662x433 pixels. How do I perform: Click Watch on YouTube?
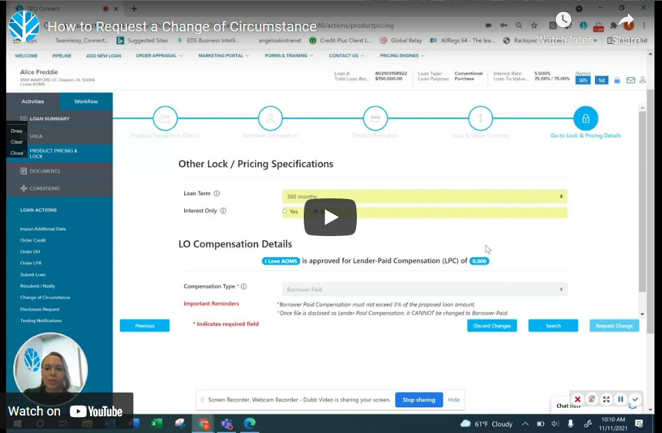(66, 411)
